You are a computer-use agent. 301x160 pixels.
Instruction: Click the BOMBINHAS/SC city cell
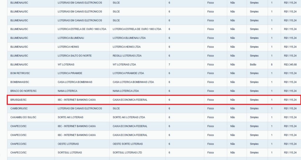point(20,82)
